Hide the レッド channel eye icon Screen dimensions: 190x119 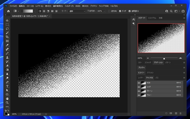click(x=139, y=87)
